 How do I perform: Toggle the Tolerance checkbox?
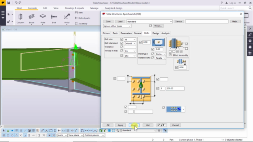click(x=122, y=47)
